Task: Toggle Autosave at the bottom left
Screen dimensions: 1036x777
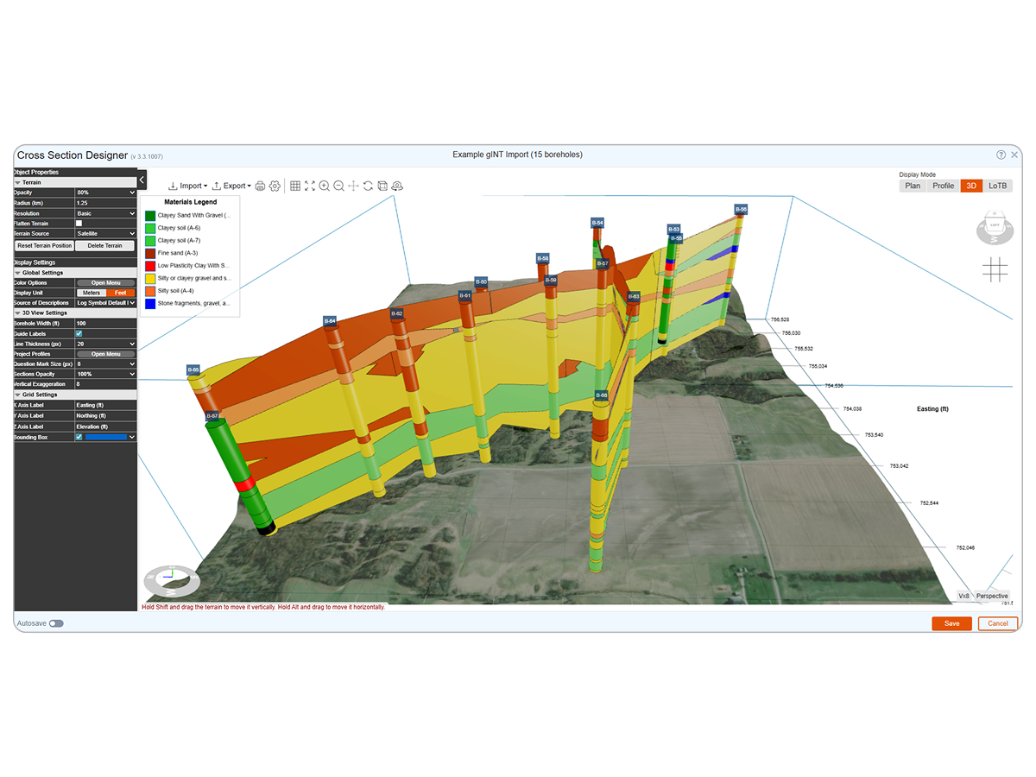Action: click(x=57, y=622)
